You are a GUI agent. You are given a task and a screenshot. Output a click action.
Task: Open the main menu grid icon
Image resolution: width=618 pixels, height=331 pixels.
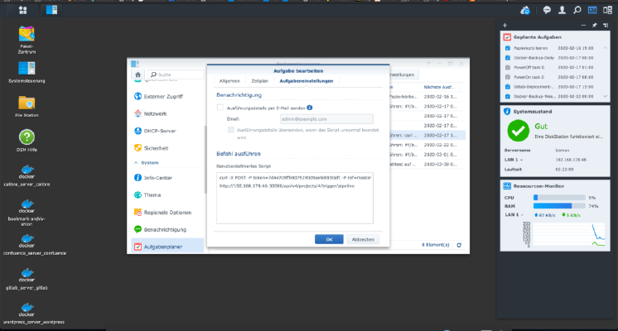click(x=23, y=10)
